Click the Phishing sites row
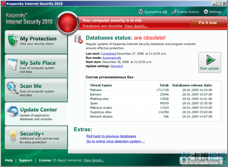This screenshot has width=228, height=167. [x=151, y=99]
